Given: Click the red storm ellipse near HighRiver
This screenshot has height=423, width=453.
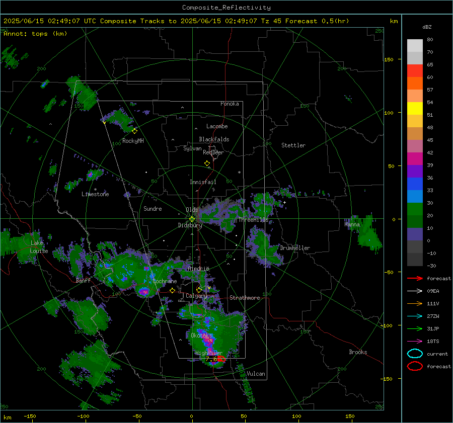Looking at the screenshot, I should pyautogui.click(x=221, y=359).
